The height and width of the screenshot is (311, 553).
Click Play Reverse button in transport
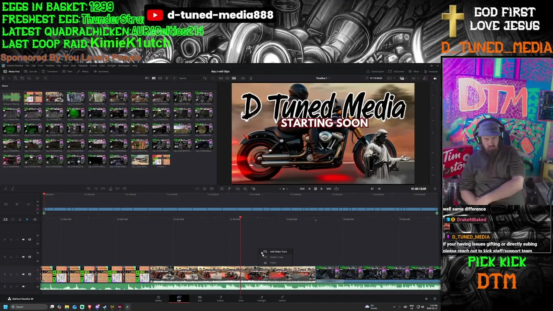(x=309, y=189)
